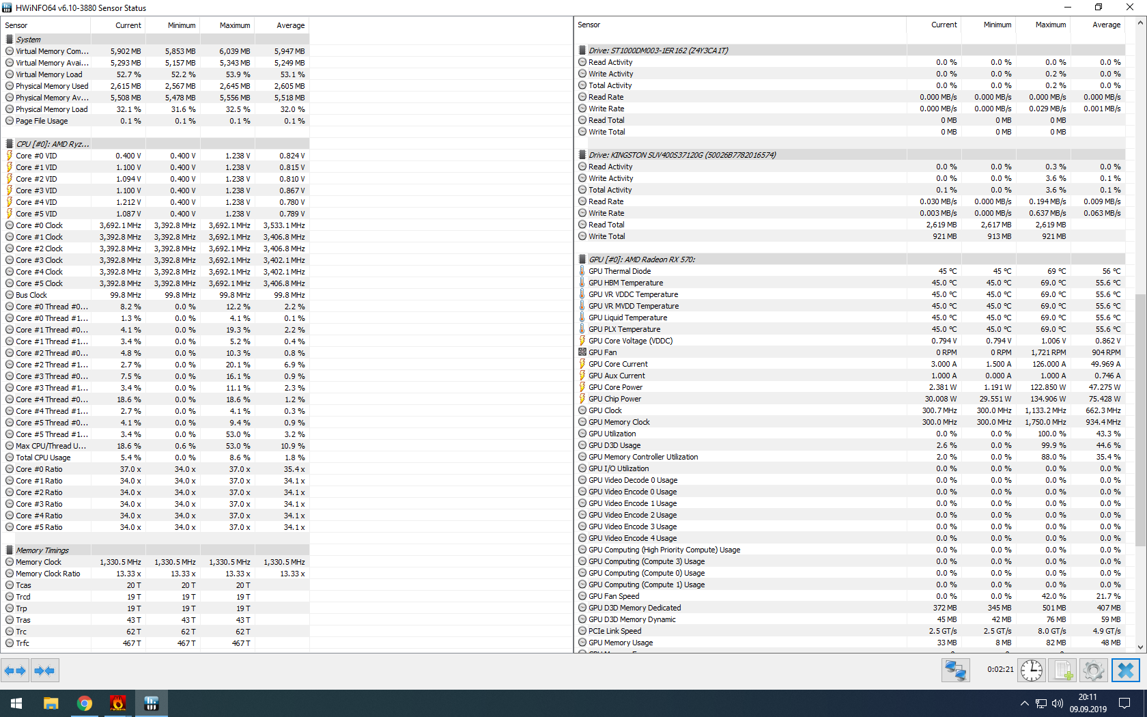Click the left pane Maximum column header
The width and height of the screenshot is (1147, 717).
227,25
